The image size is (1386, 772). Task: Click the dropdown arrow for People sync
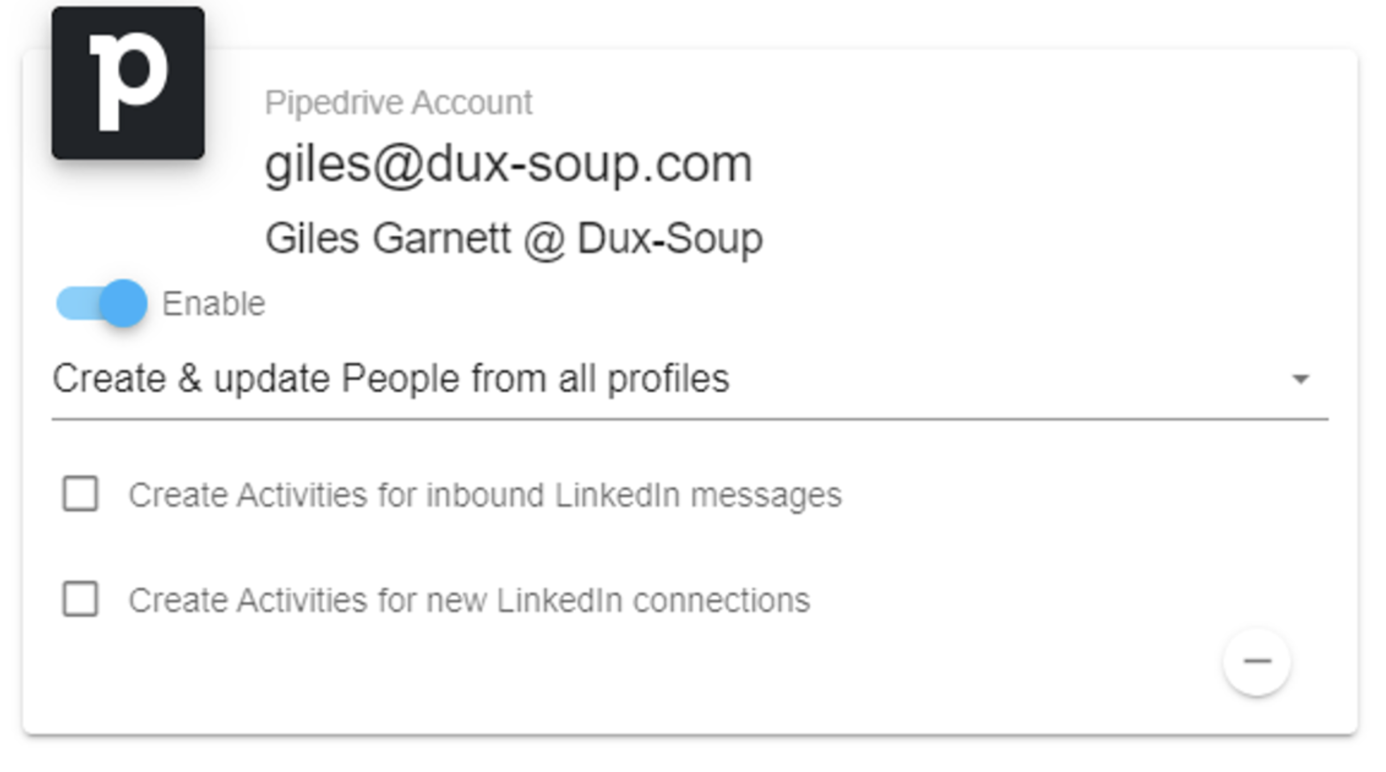1300,379
